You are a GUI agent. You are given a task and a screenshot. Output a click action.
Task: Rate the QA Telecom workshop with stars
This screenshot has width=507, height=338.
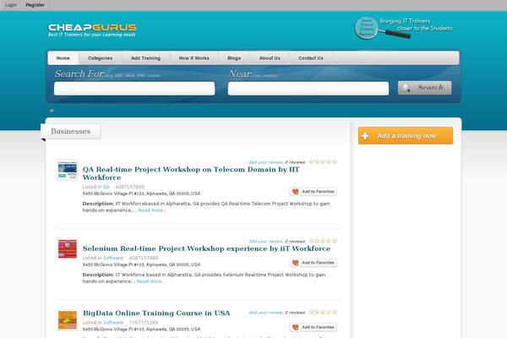click(x=323, y=161)
